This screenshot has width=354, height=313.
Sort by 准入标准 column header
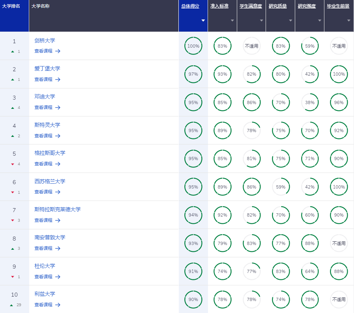point(219,6)
